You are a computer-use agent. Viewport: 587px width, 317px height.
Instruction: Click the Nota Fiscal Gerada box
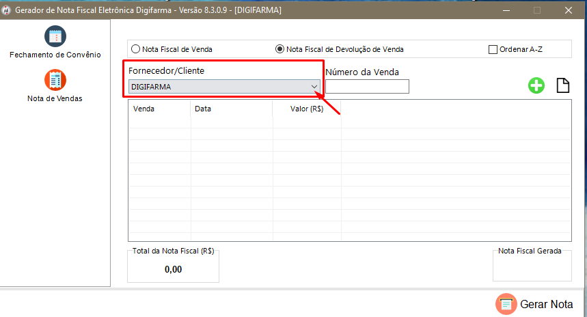pyautogui.click(x=532, y=267)
